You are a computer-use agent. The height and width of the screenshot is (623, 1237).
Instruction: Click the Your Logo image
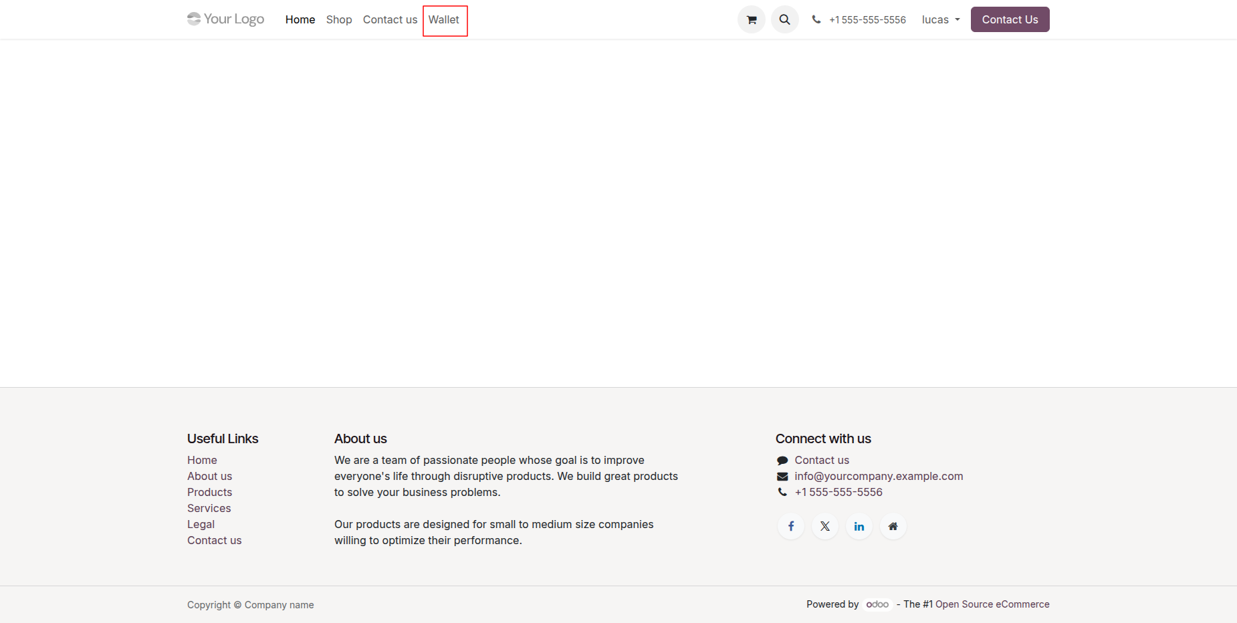pos(226,19)
